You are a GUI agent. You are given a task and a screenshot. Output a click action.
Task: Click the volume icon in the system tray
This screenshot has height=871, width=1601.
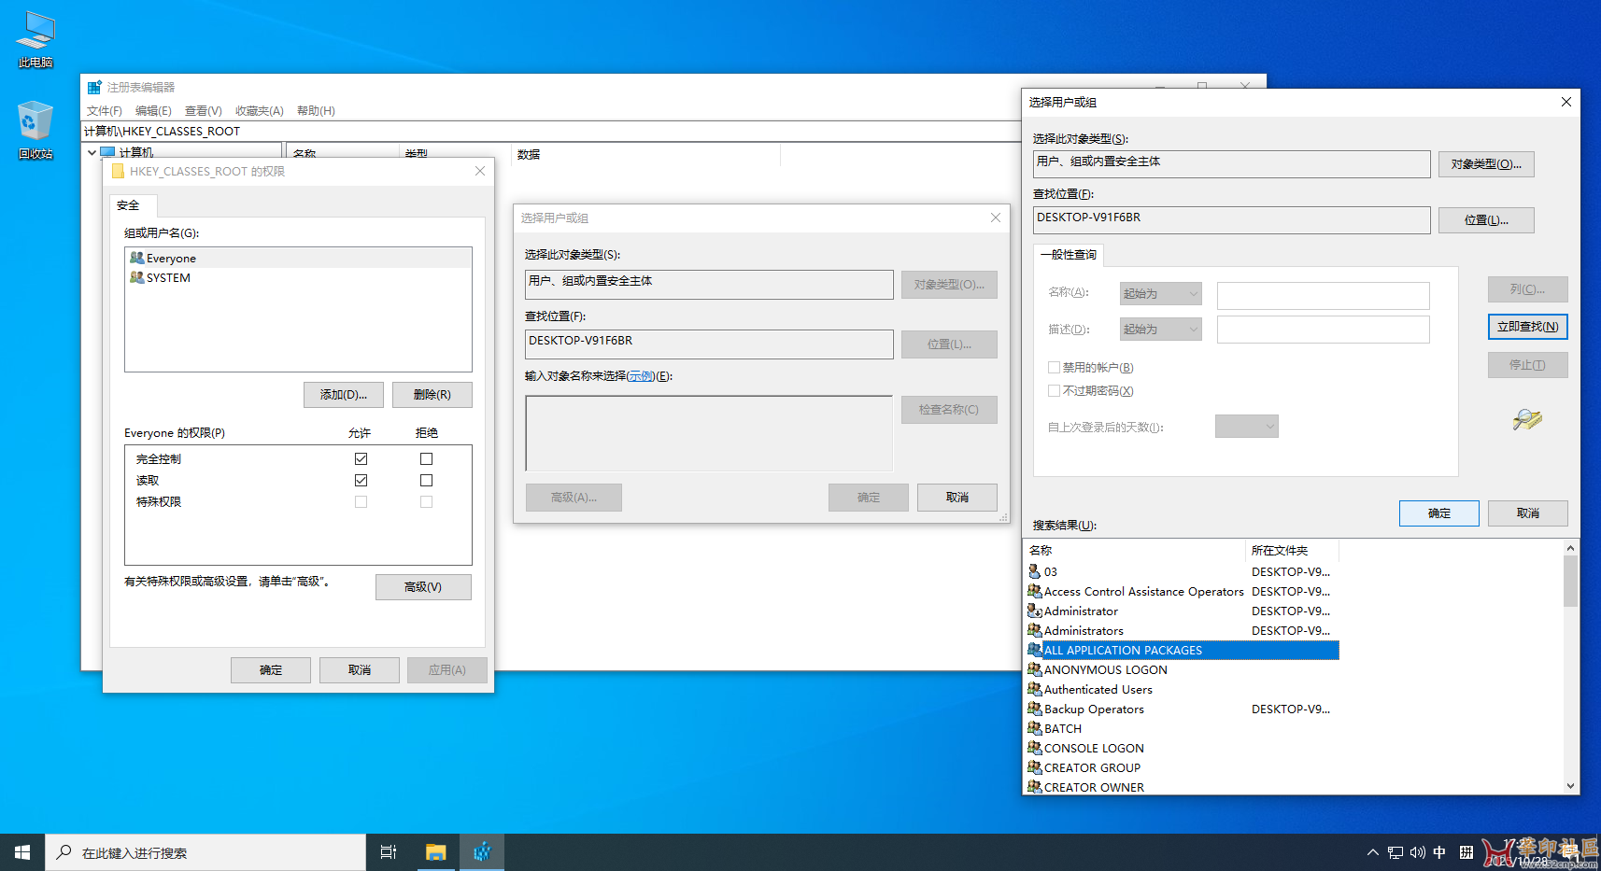(1417, 851)
